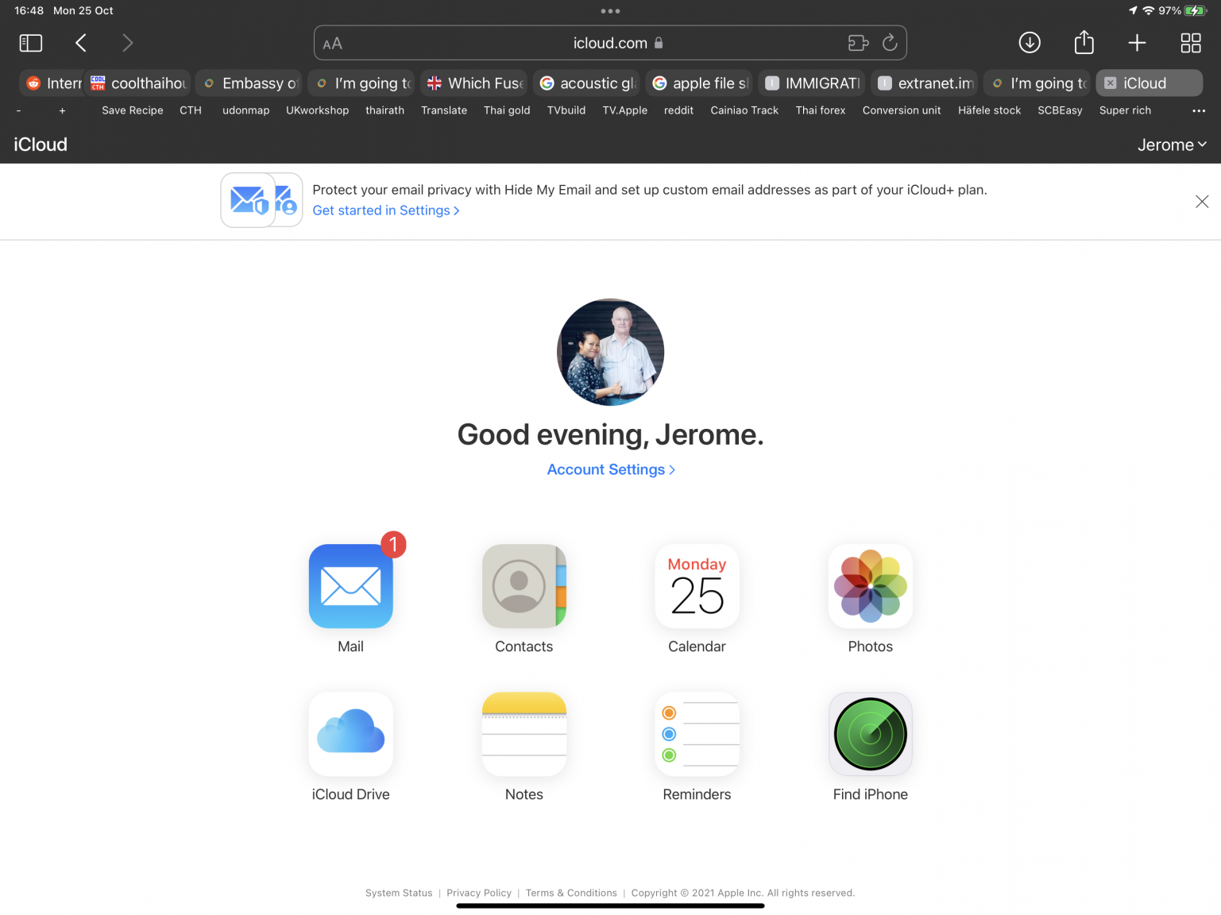Switch to the Embassy tab
Screen dimensions: 1221x915
(249, 83)
